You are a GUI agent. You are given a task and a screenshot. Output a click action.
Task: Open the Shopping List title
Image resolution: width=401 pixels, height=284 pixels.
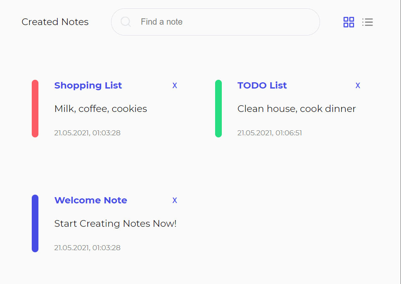tap(88, 86)
